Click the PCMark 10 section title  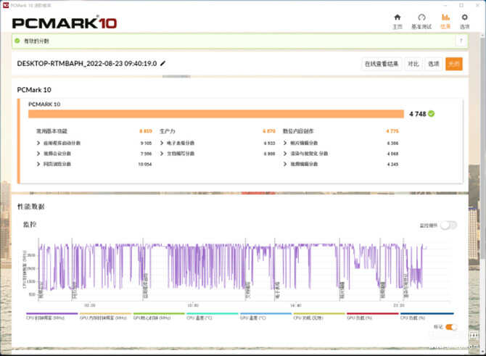34,89
